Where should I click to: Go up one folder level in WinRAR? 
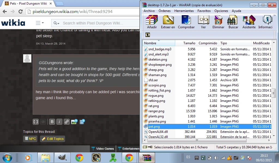[x=147, y=35]
